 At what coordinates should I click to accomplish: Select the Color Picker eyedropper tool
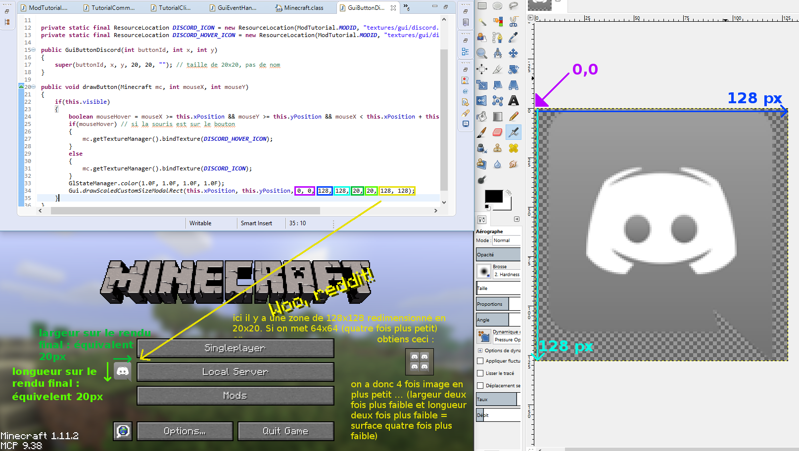click(514, 38)
